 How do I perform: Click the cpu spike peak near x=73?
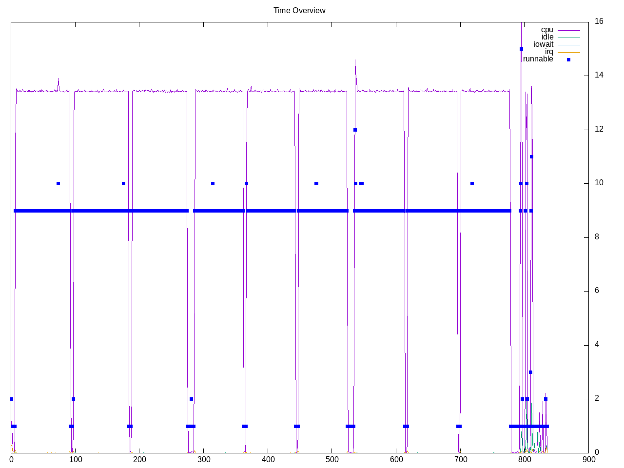(x=58, y=79)
